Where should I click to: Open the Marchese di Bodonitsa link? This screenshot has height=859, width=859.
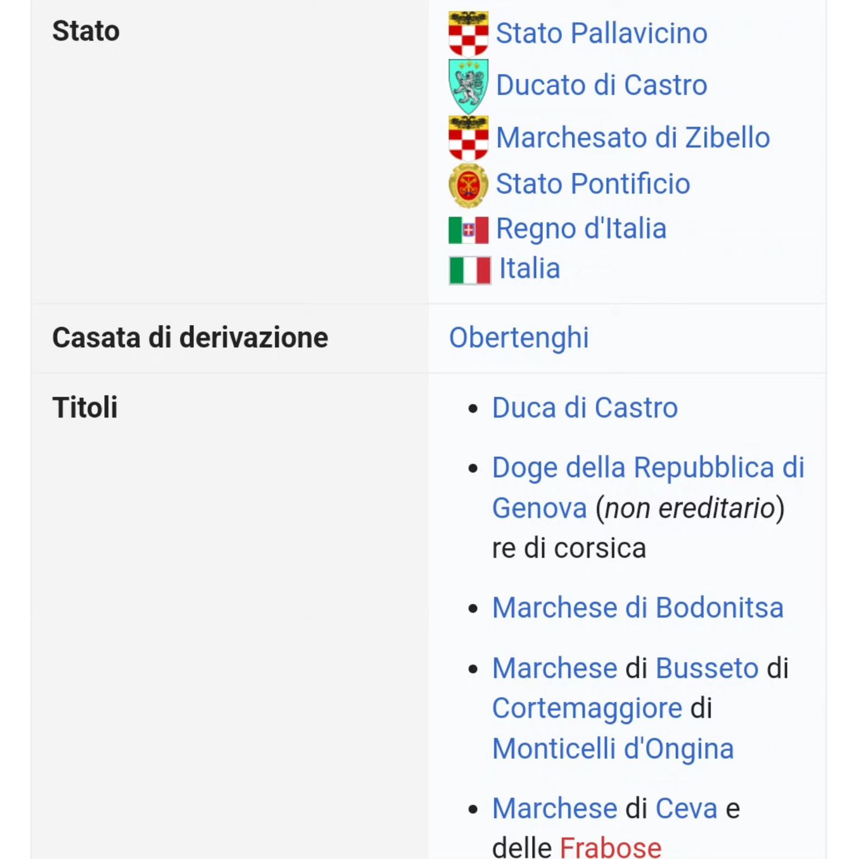(638, 608)
